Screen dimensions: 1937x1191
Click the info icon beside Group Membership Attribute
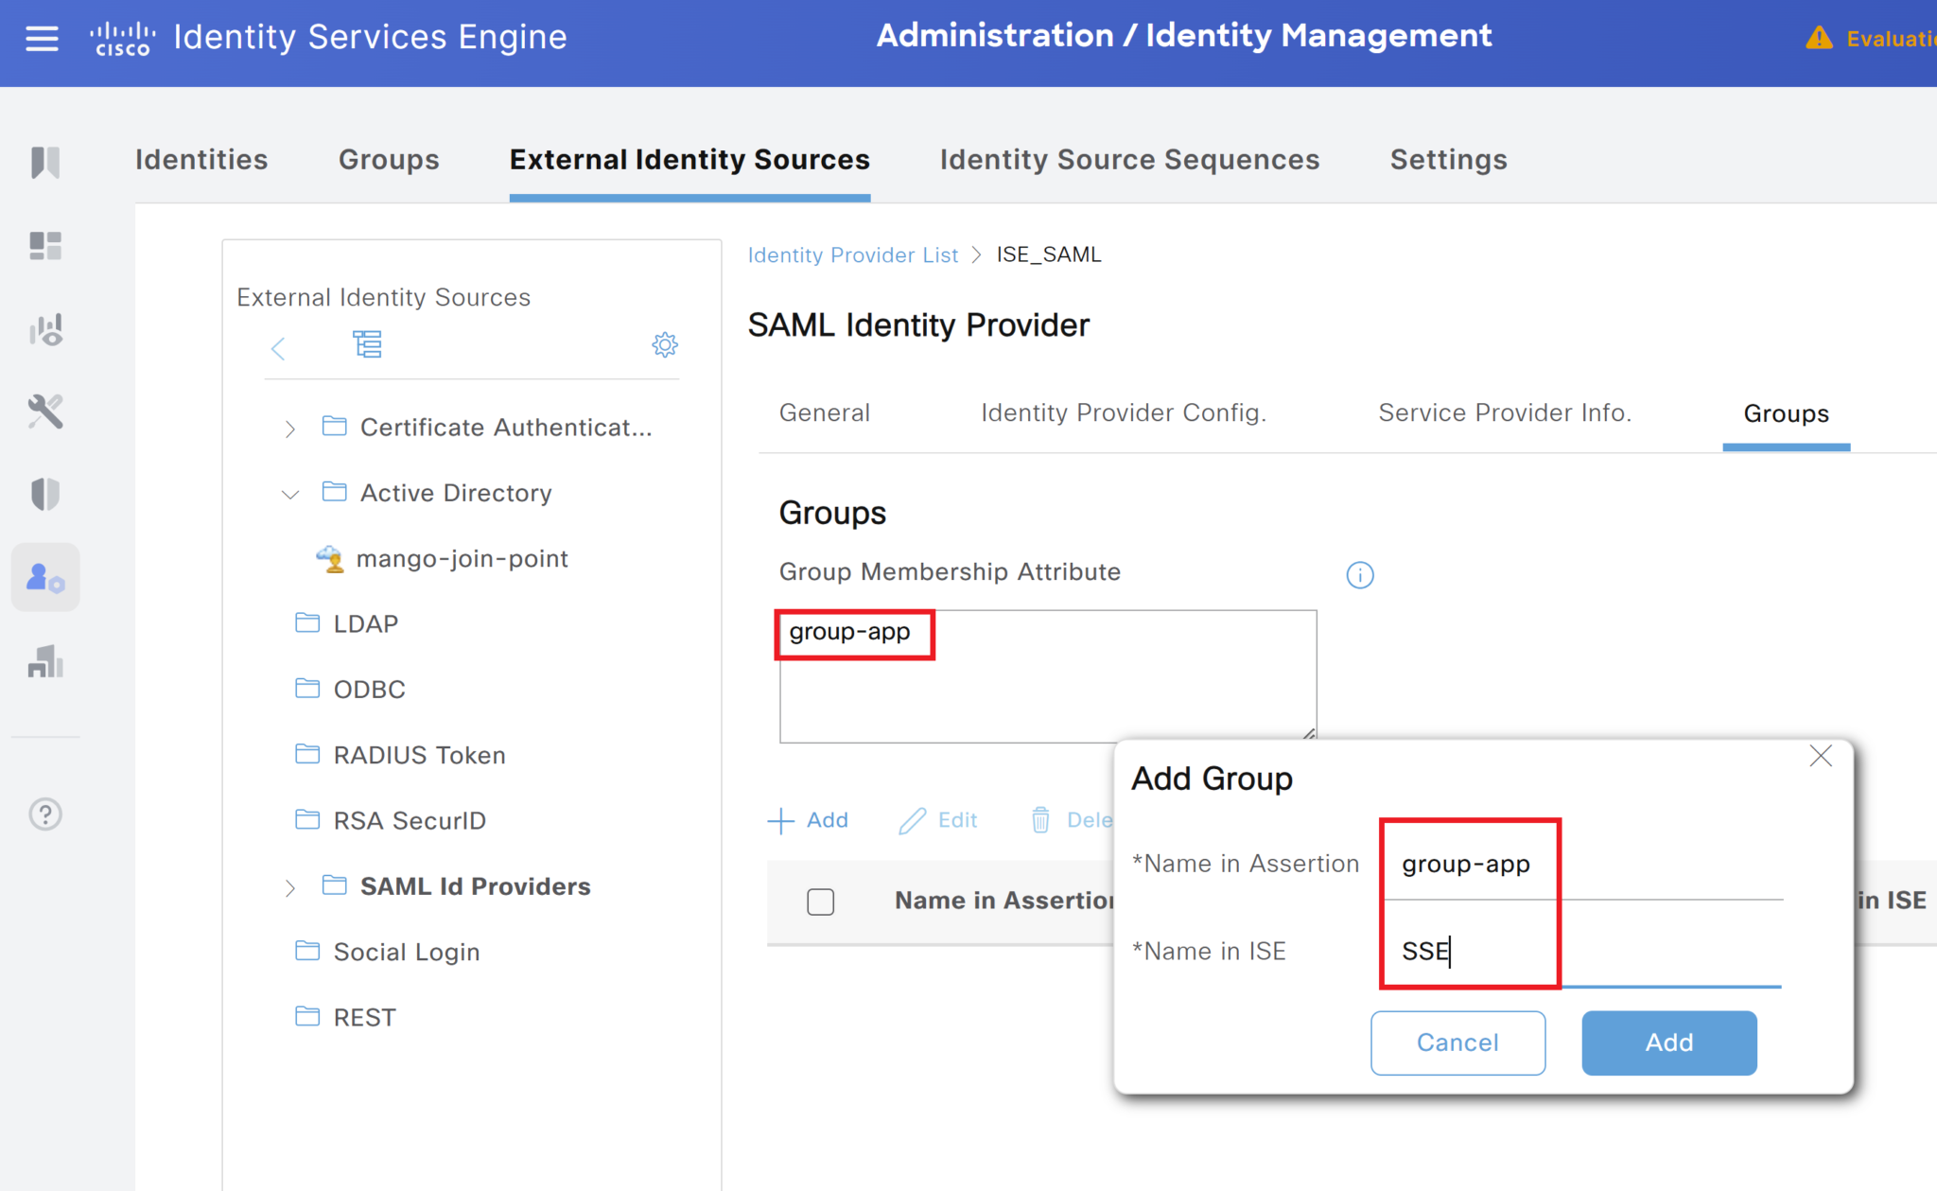click(x=1359, y=574)
